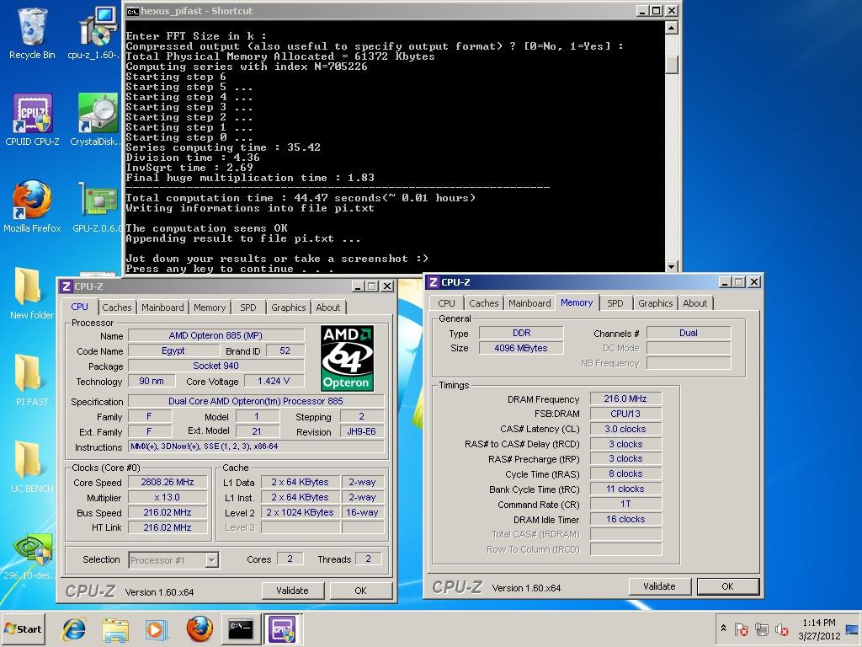Viewport: 862px width, 647px height.
Task: Click the Channels # value Dual
Action: pos(689,333)
